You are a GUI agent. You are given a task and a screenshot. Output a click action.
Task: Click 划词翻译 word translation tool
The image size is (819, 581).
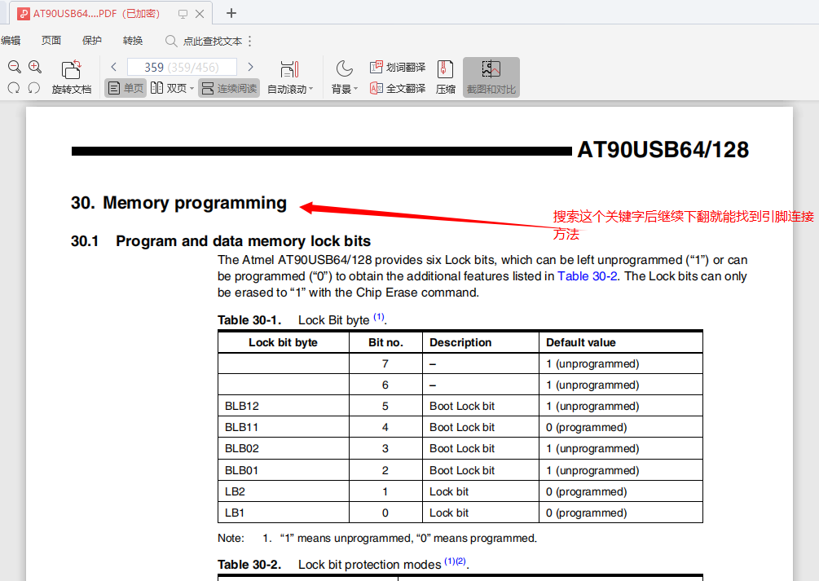point(398,67)
